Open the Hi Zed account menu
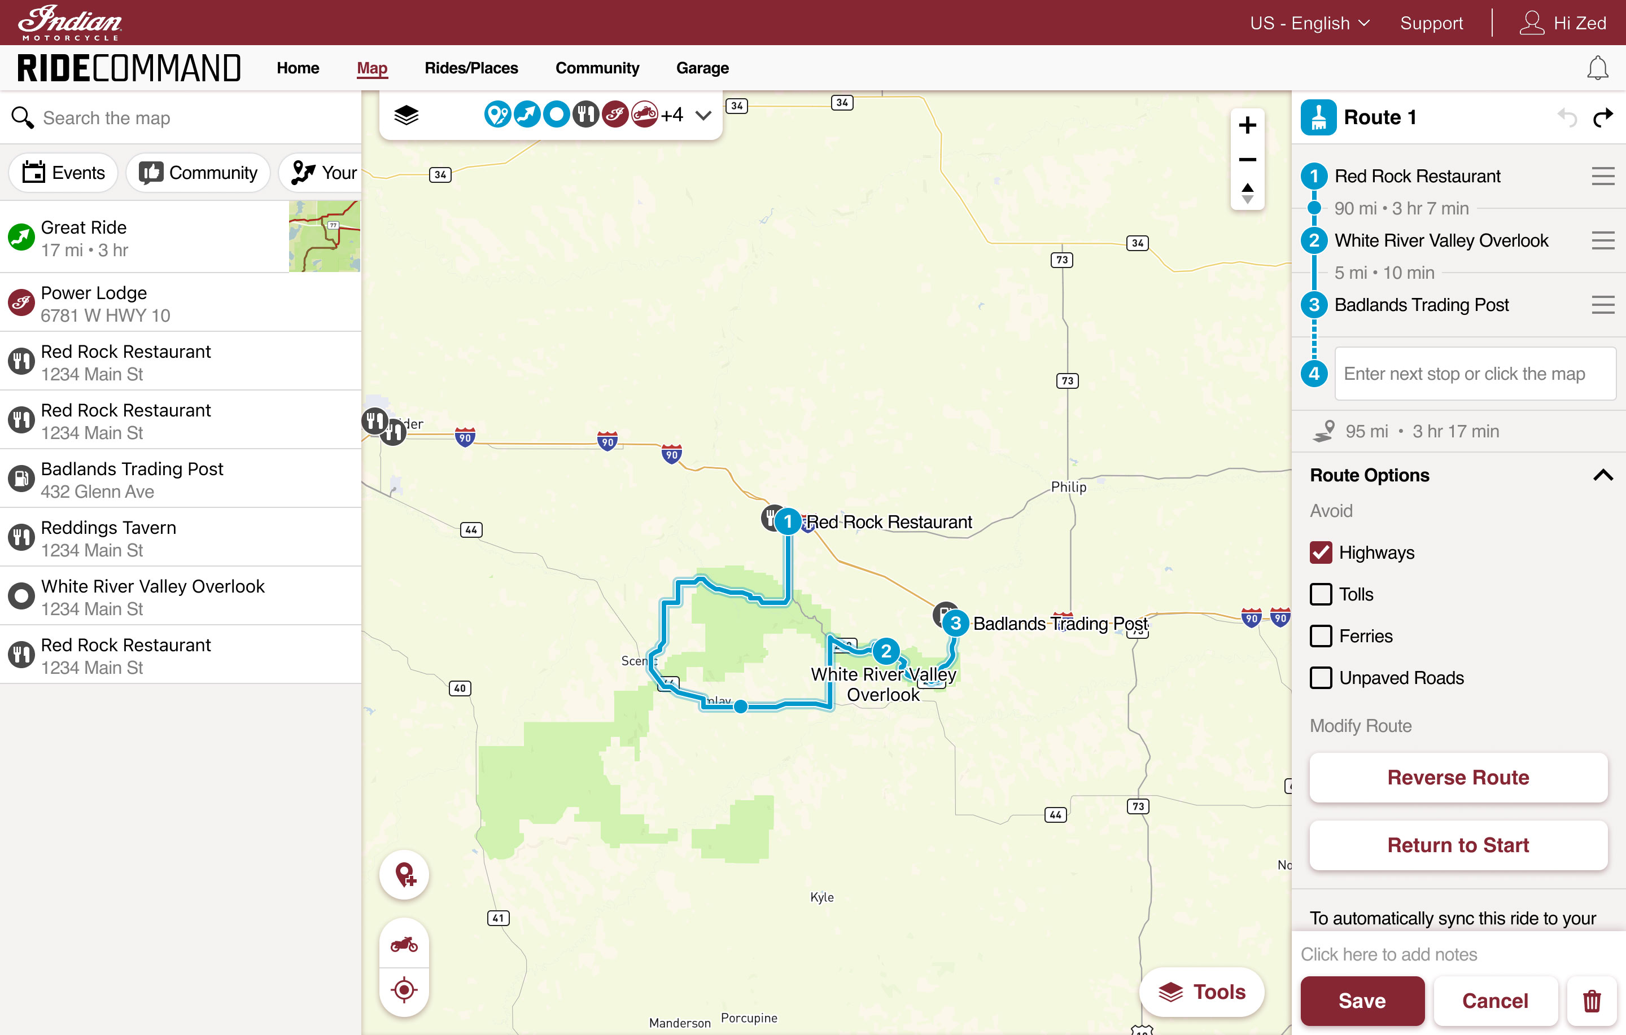Viewport: 1626px width, 1035px height. point(1563,23)
